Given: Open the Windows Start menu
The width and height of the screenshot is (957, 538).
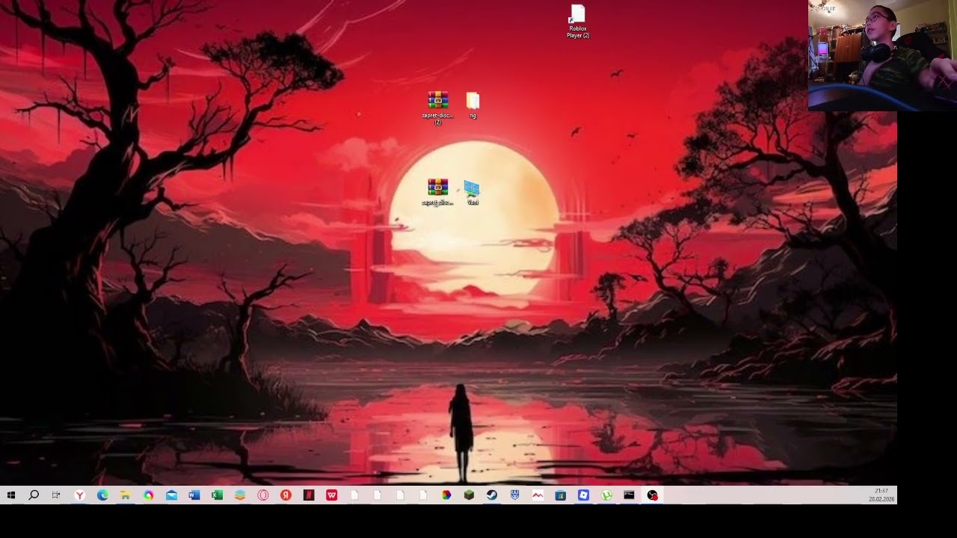Looking at the screenshot, I should (11, 495).
